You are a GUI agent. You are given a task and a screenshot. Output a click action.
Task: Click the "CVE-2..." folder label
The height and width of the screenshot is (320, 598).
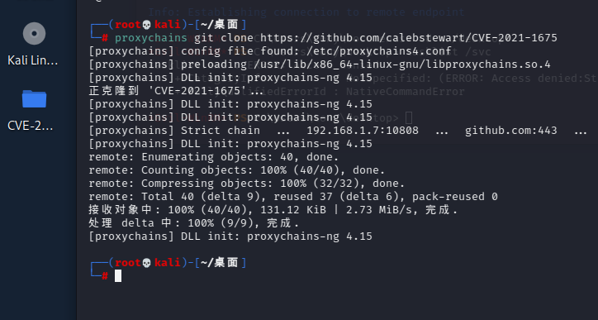click(30, 126)
